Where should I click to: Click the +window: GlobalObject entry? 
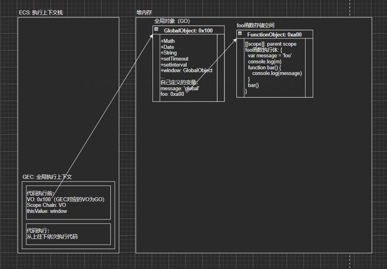click(187, 70)
